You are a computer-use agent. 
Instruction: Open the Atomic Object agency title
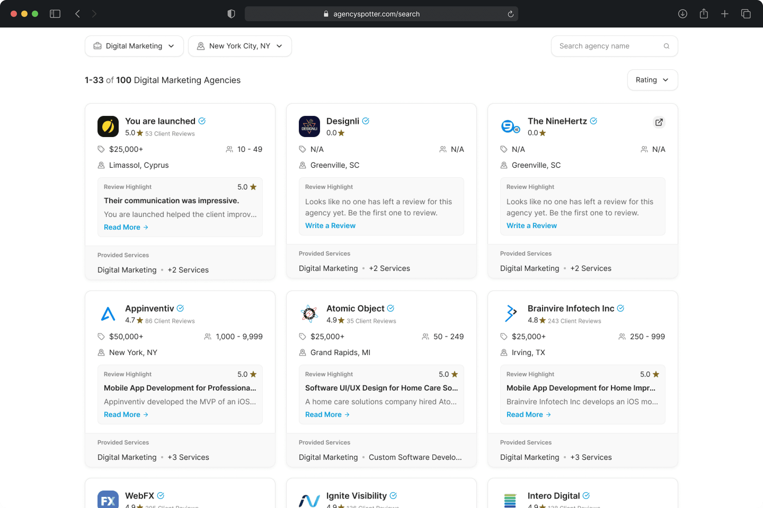(355, 309)
